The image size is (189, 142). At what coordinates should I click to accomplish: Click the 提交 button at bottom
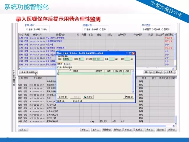(161, 130)
